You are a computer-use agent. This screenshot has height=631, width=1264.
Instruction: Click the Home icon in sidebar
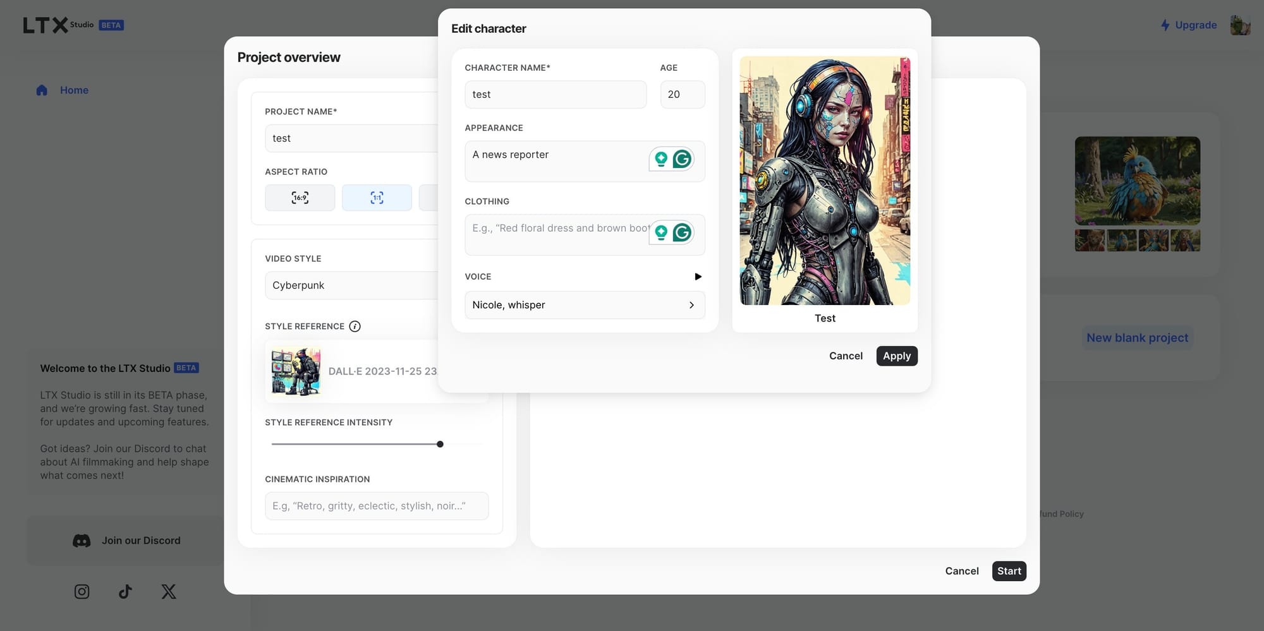42,90
